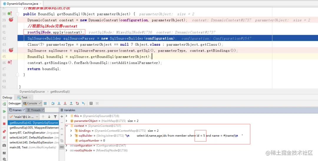
Task: Collapse getBoundSql method fold marker
Action: (17, 14)
